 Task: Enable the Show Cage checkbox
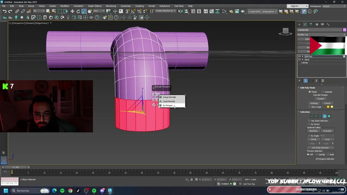pos(309,107)
